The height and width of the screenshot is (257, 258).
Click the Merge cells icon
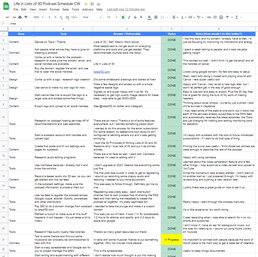click(x=163, y=17)
